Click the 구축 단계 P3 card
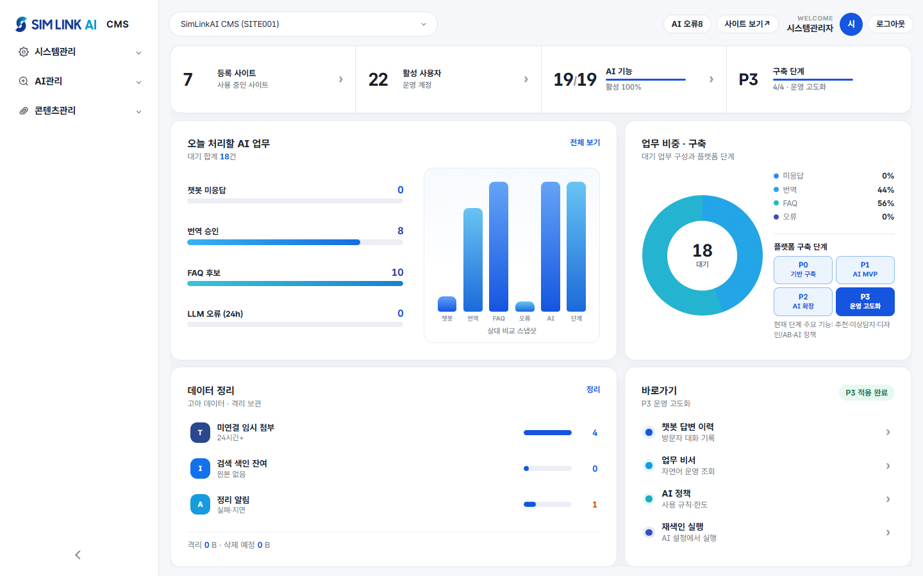923x576 pixels. pos(819,79)
